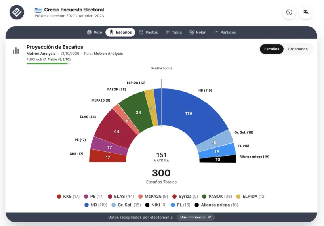Click the PASOK (38) chart label
The height and width of the screenshot is (226, 324).
click(116, 90)
